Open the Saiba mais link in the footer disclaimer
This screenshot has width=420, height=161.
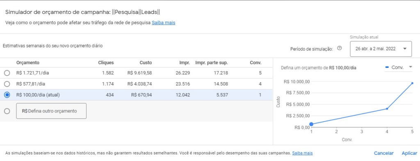click(302, 153)
